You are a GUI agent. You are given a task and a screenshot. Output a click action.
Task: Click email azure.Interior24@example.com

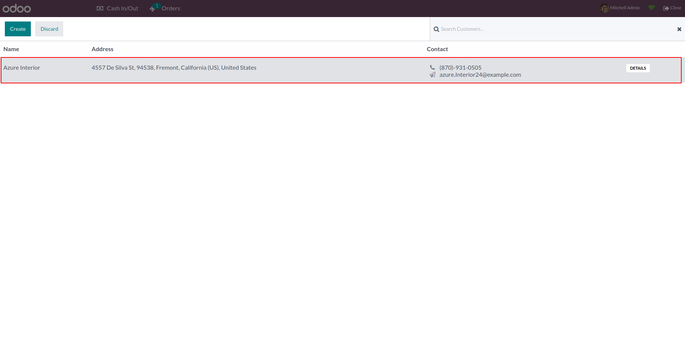tap(480, 74)
